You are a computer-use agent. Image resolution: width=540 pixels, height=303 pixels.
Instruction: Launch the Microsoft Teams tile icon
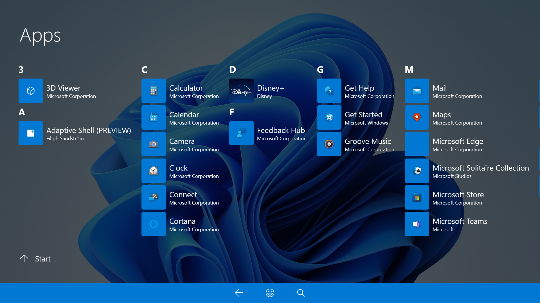pyautogui.click(x=417, y=224)
